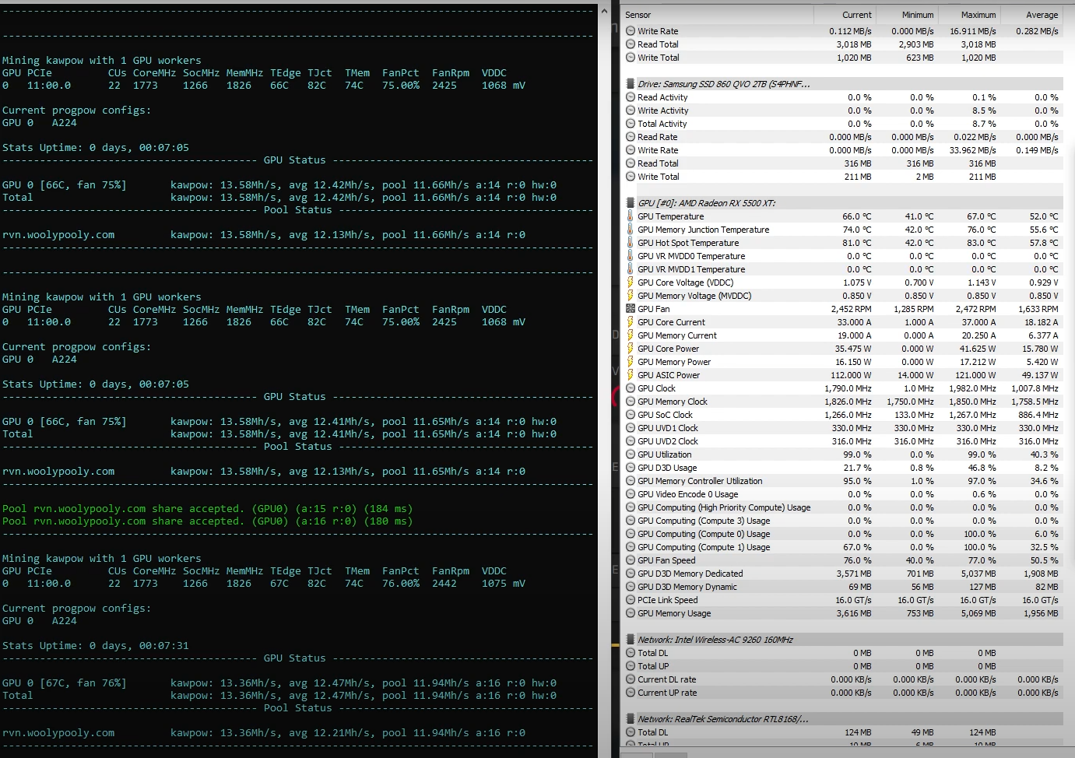
Task: Collapse the Network: RealTek Semiconductor group
Action: (631, 719)
